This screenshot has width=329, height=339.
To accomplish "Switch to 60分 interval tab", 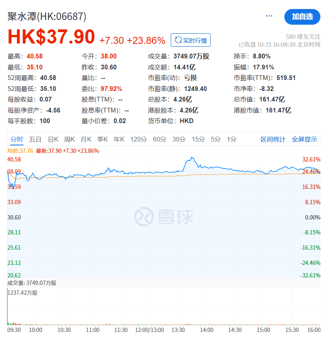I will click(x=159, y=139).
